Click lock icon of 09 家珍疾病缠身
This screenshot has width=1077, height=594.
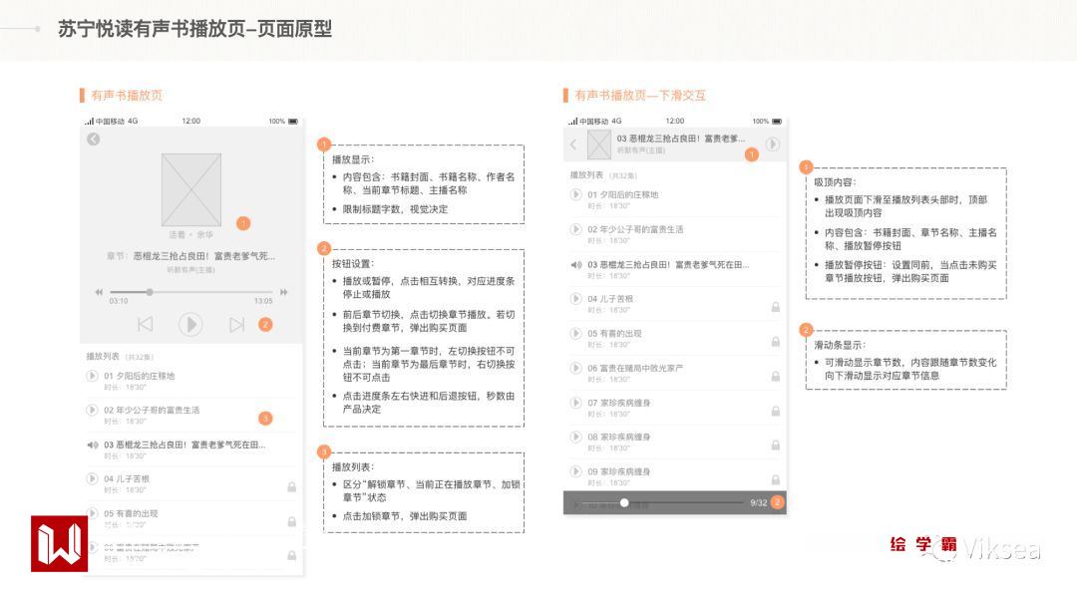(x=776, y=479)
